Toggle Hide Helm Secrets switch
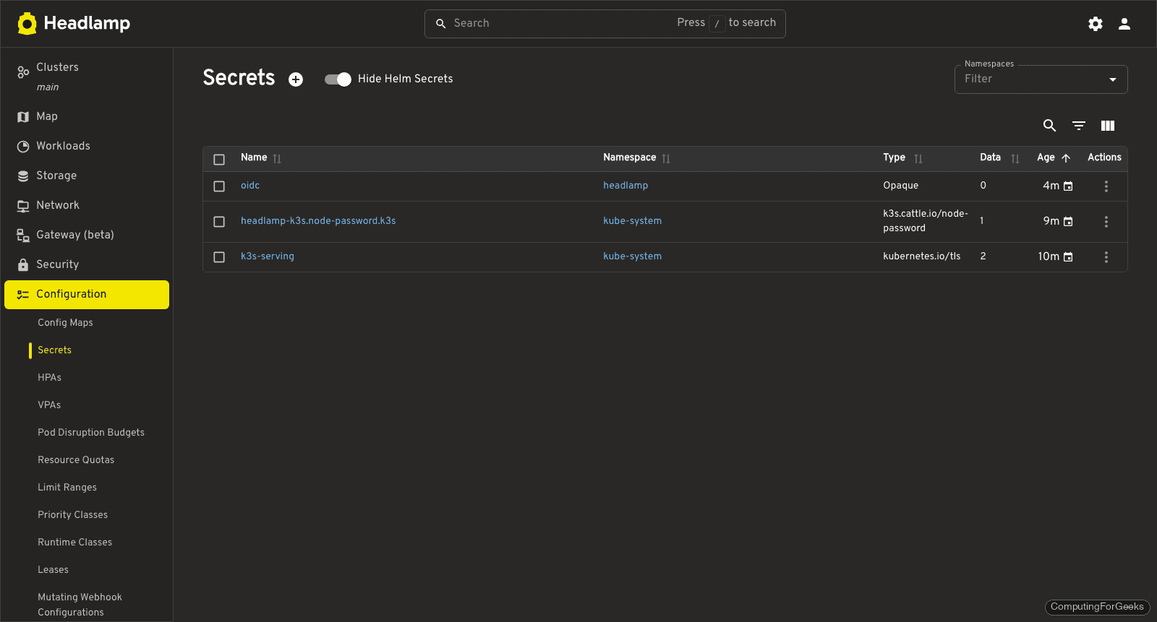The image size is (1157, 622). click(x=338, y=79)
